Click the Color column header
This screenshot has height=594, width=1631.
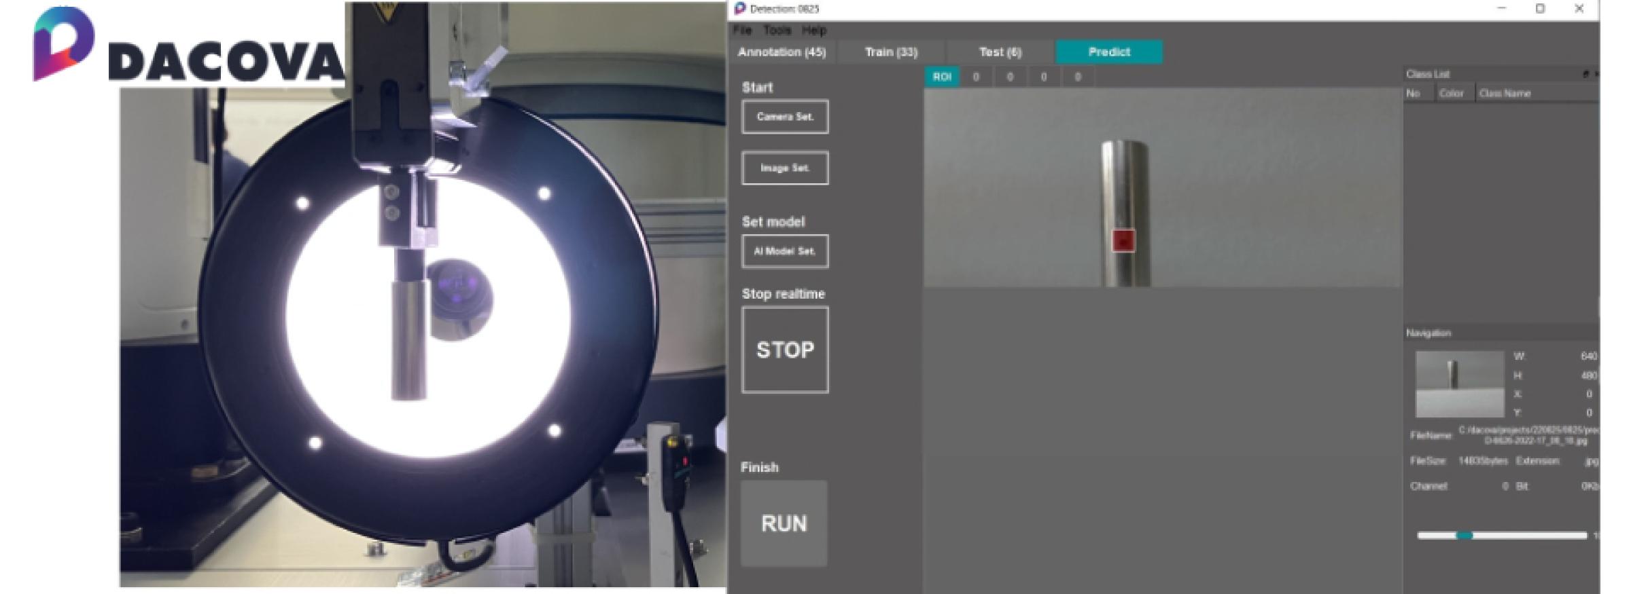pyautogui.click(x=1451, y=94)
